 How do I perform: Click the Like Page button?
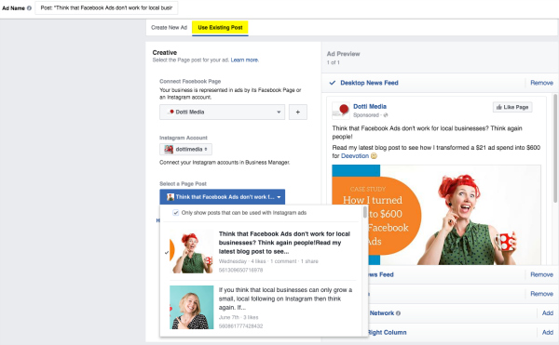[x=512, y=107]
